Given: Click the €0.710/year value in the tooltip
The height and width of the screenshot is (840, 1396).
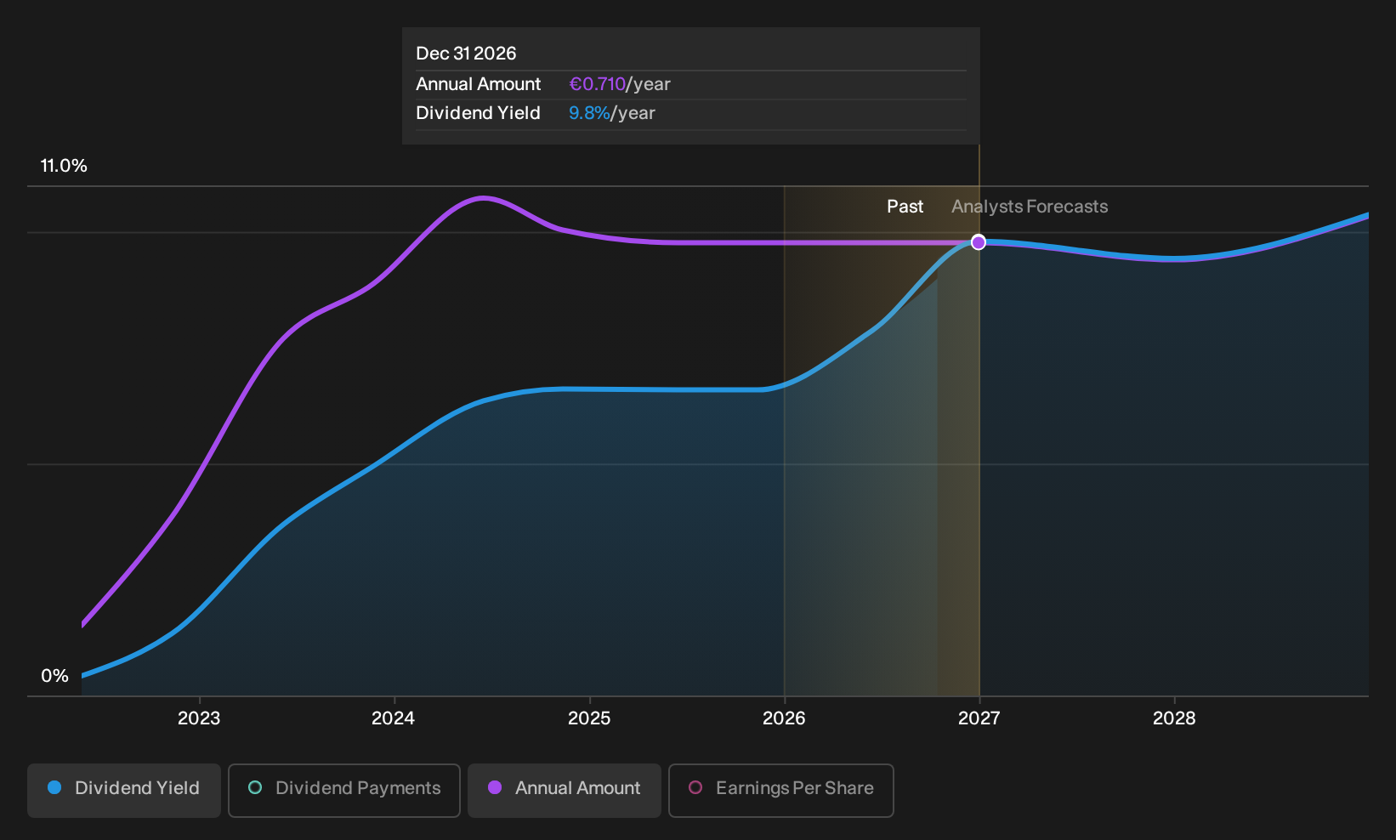Looking at the screenshot, I should [620, 84].
